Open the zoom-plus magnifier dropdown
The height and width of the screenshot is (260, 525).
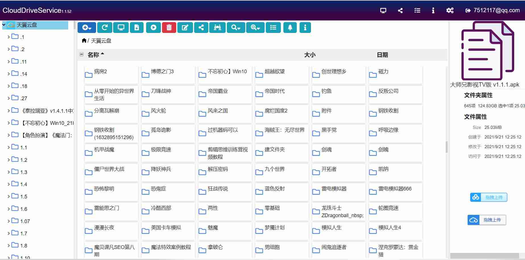(x=255, y=28)
